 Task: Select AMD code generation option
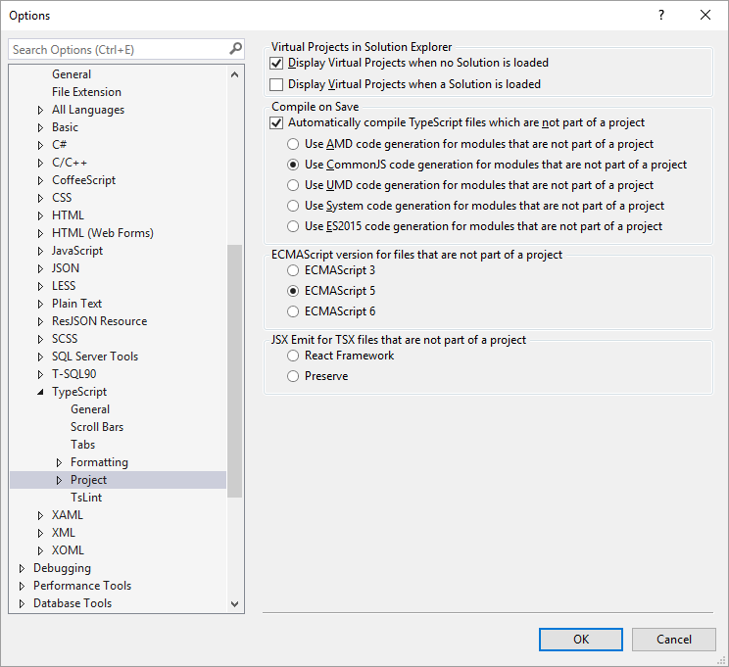click(293, 144)
